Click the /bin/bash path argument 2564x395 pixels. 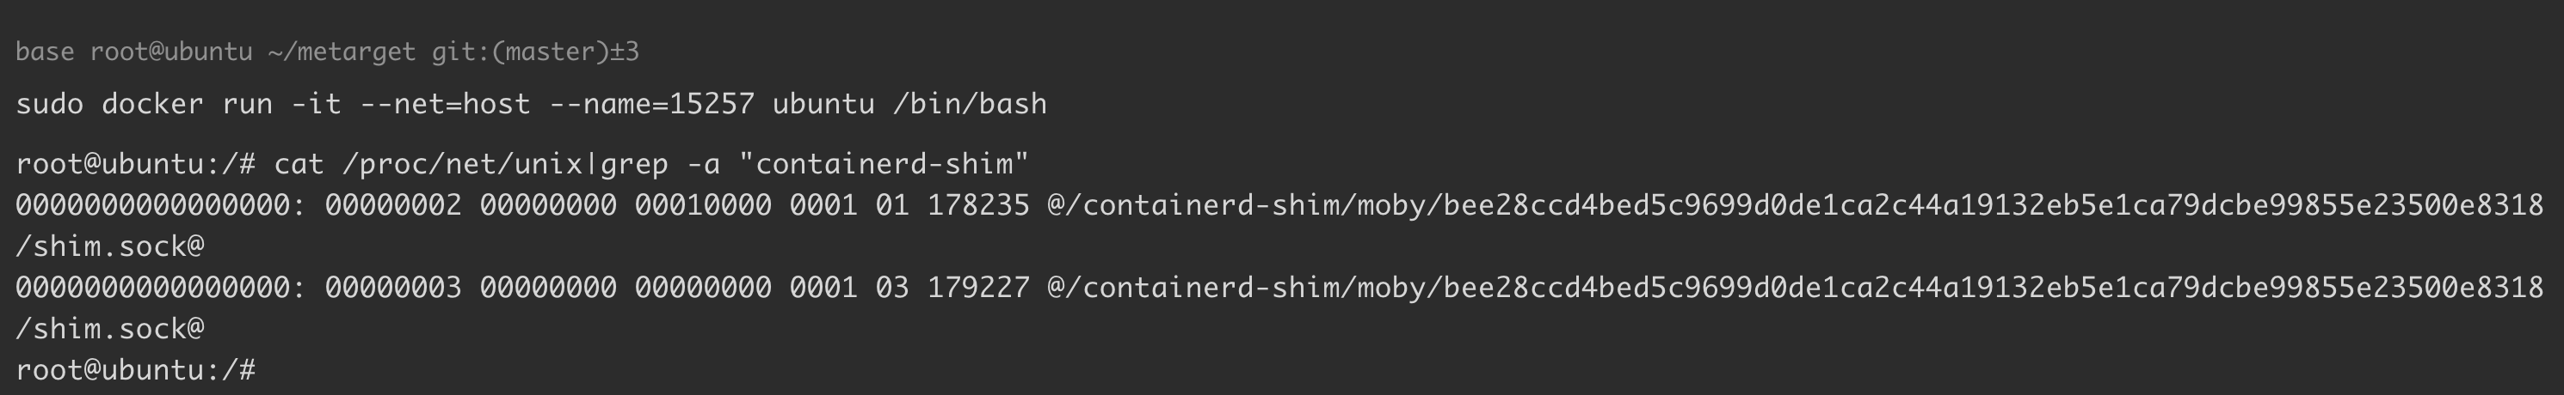pyautogui.click(x=970, y=104)
